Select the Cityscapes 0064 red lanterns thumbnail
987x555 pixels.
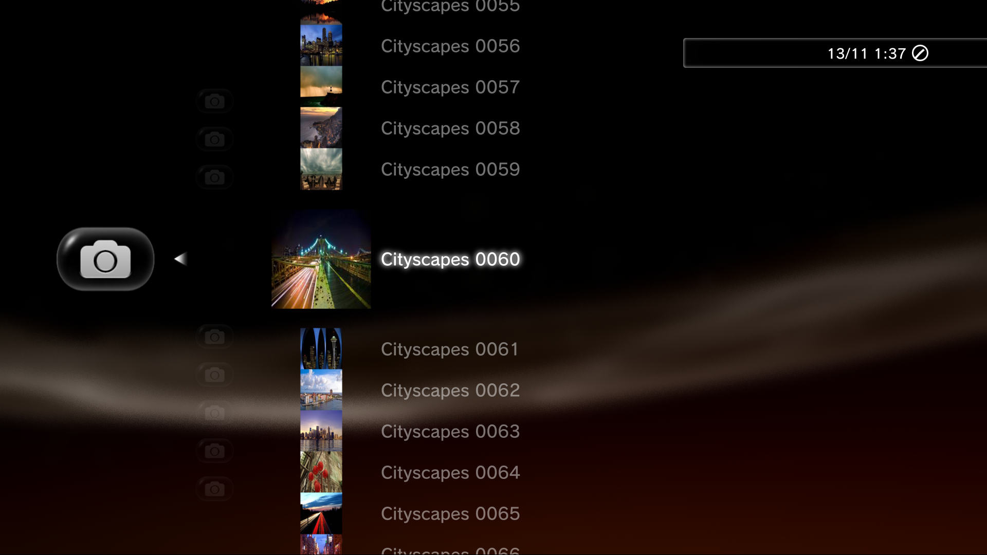[x=321, y=472]
